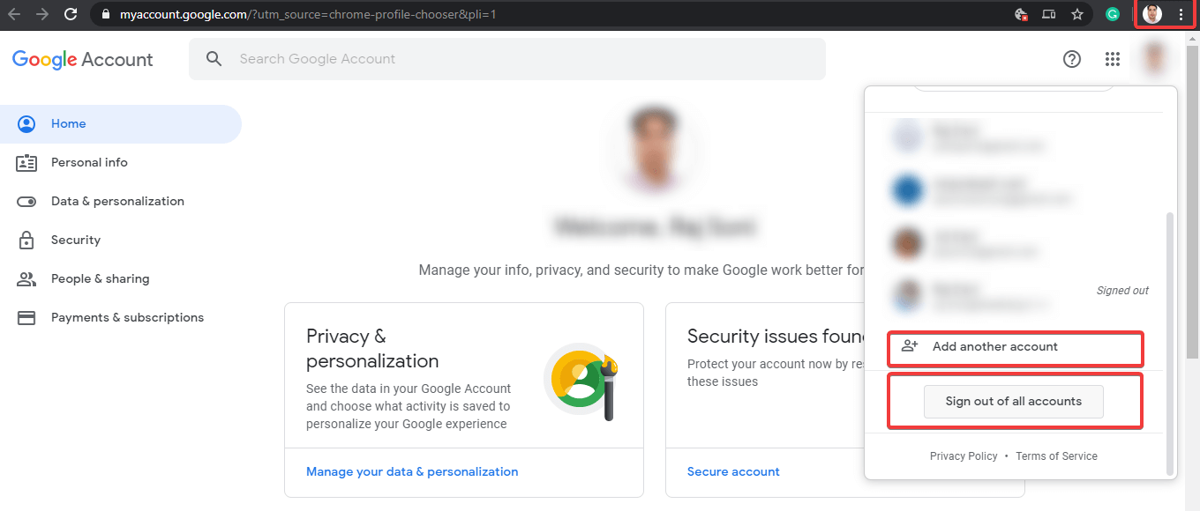1200x511 pixels.
Task: Click the Cast icon in browser toolbar
Action: 1049,14
